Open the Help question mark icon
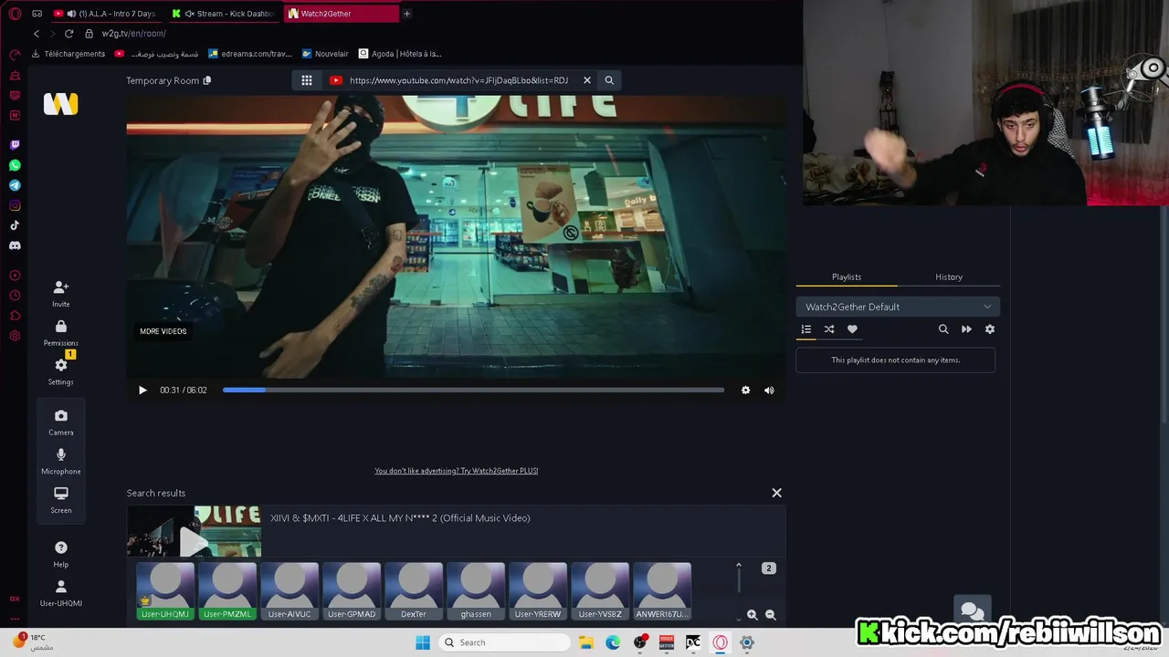Image resolution: width=1169 pixels, height=657 pixels. [61, 553]
